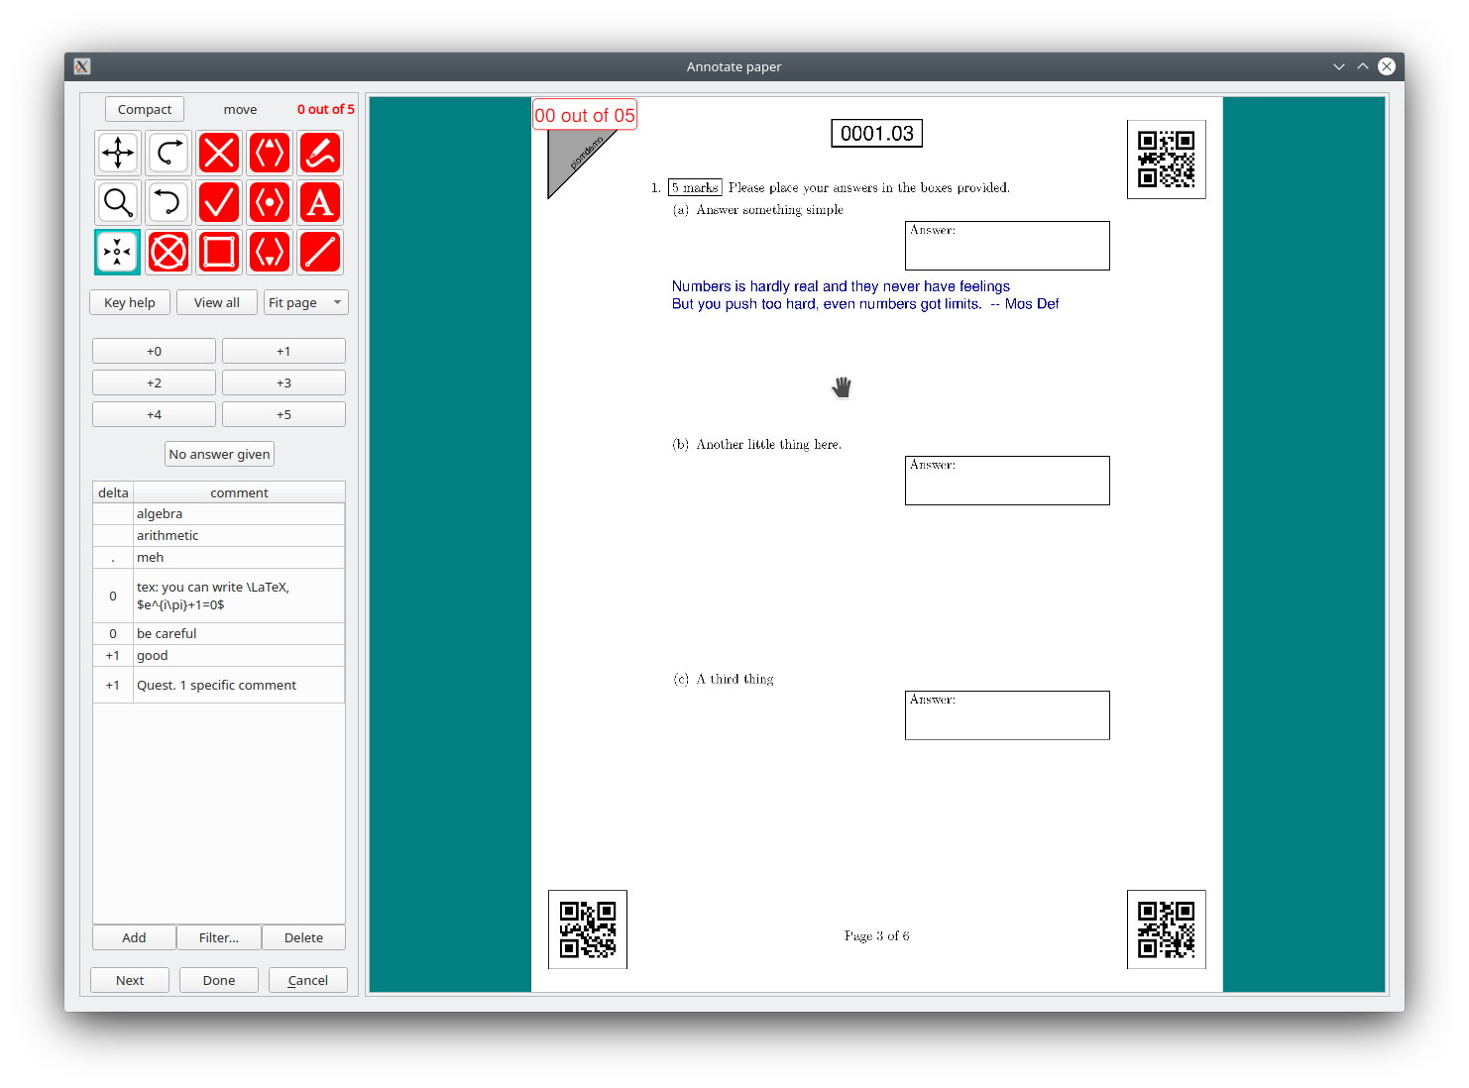Viewport: 1469px width, 1088px height.
Task: Set delta mark to +3
Action: [x=283, y=382]
